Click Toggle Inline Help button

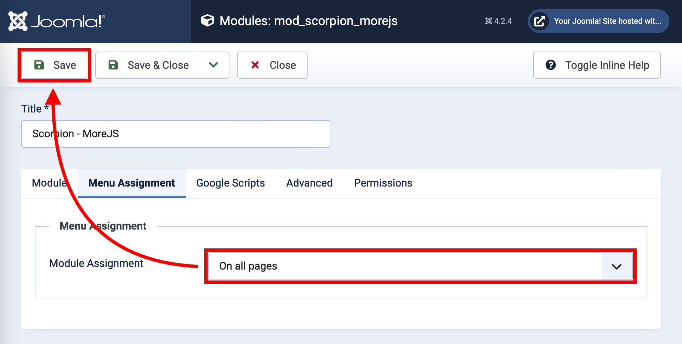tap(597, 65)
